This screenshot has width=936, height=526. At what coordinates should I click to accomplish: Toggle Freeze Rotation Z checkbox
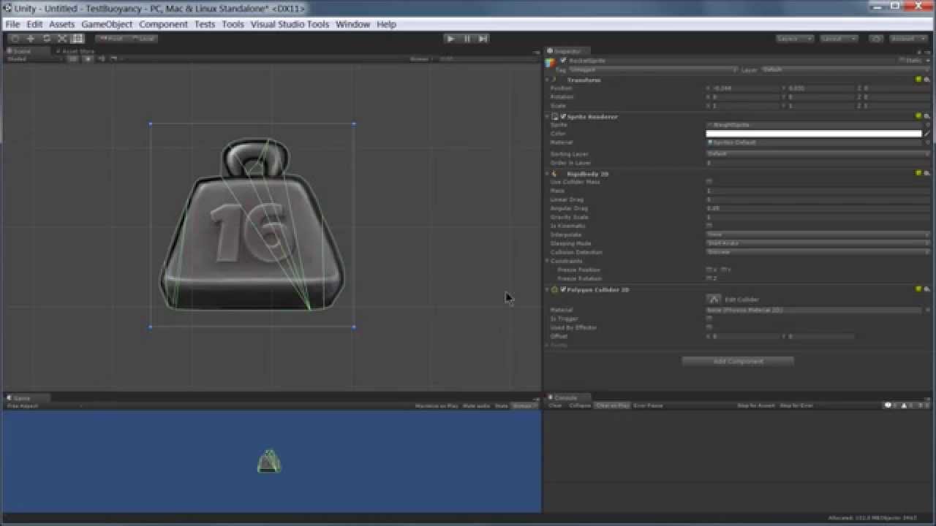pyautogui.click(x=709, y=278)
